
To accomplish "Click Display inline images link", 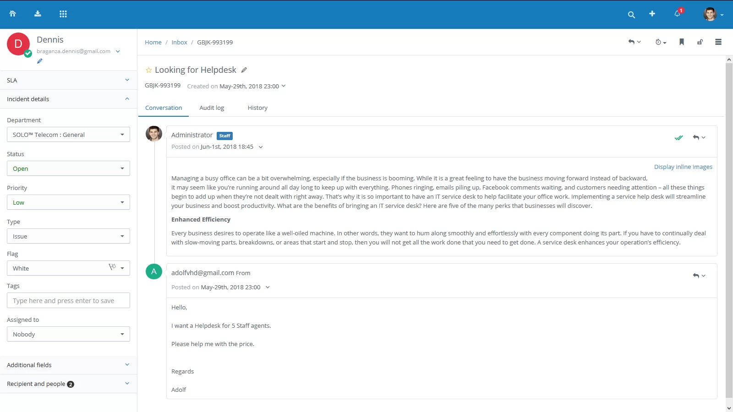I will [683, 167].
